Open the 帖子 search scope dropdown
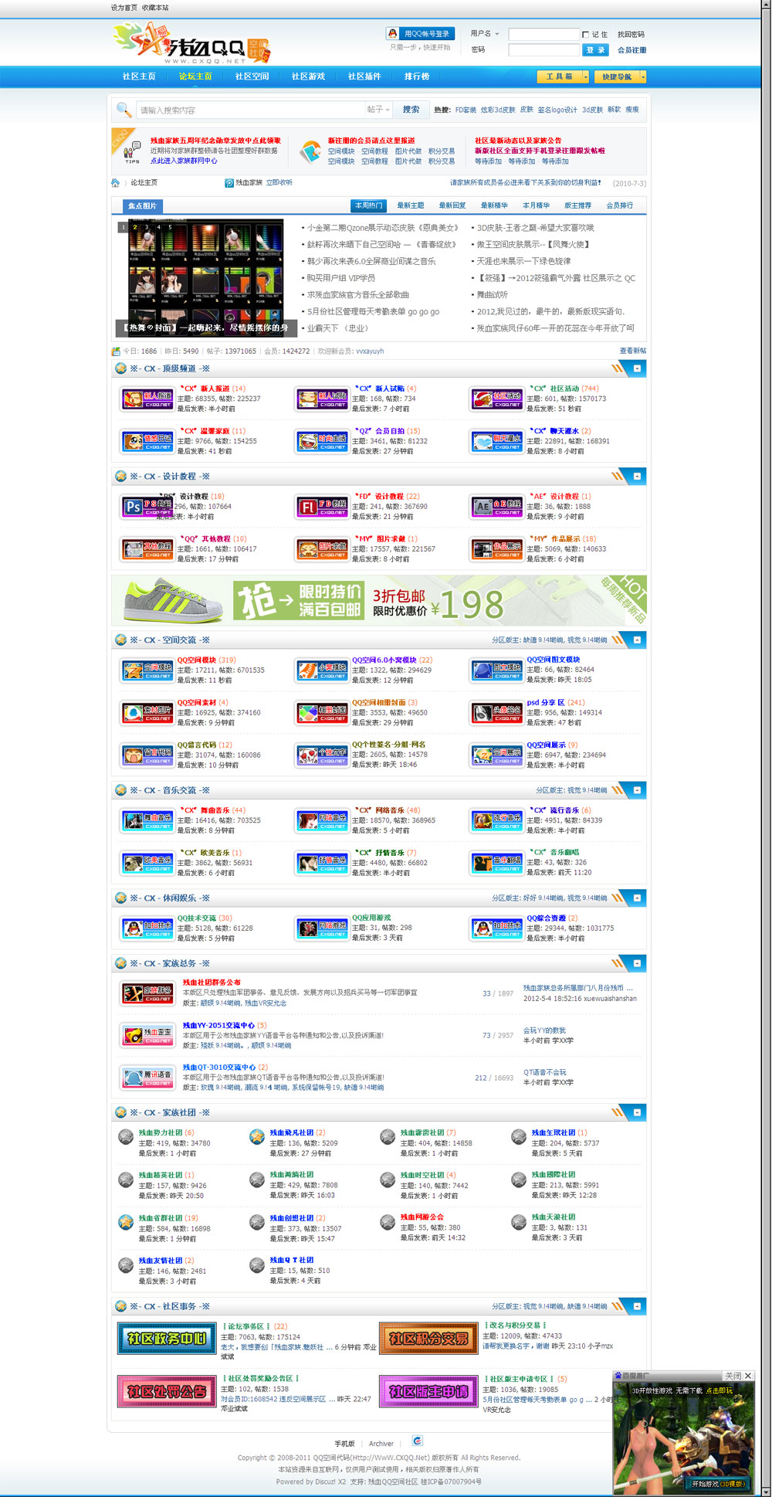 point(379,110)
